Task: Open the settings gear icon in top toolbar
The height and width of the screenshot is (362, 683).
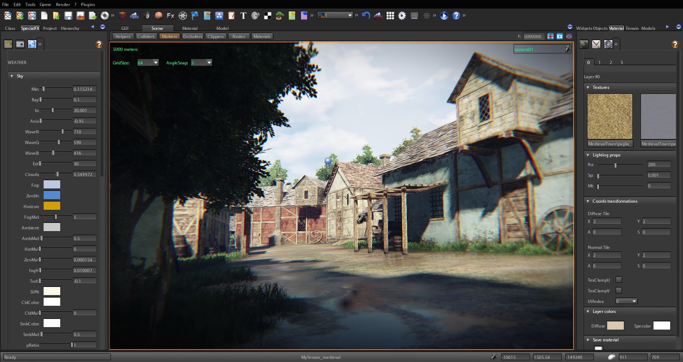Action: click(x=402, y=16)
